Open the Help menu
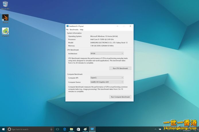The width and height of the screenshot is (199, 132). 81,30
